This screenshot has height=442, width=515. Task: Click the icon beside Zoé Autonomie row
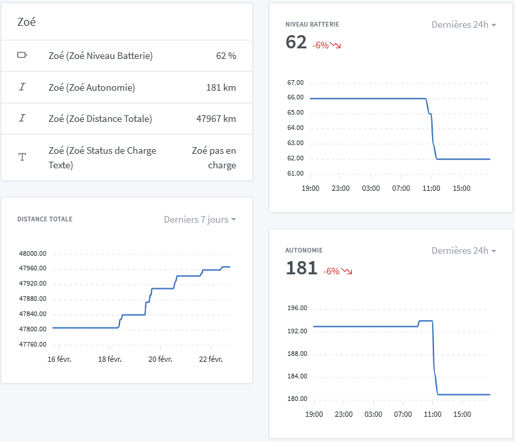pyautogui.click(x=22, y=87)
